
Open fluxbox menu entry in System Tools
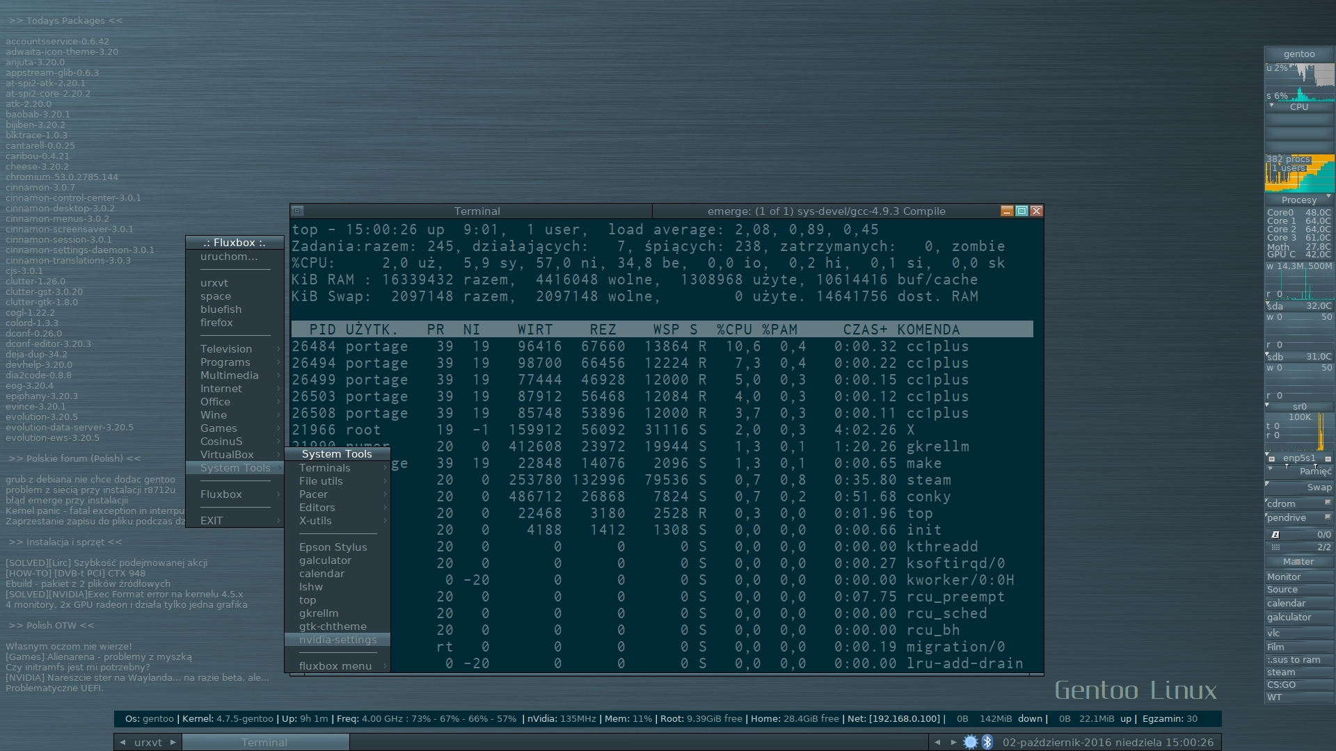point(337,666)
